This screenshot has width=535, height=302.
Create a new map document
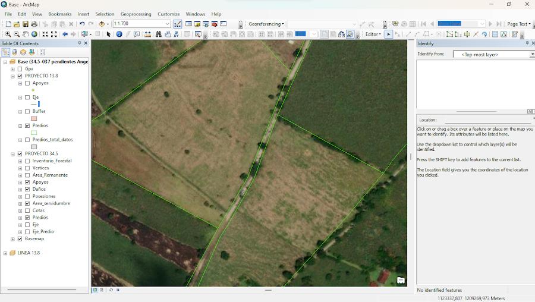(x=8, y=24)
